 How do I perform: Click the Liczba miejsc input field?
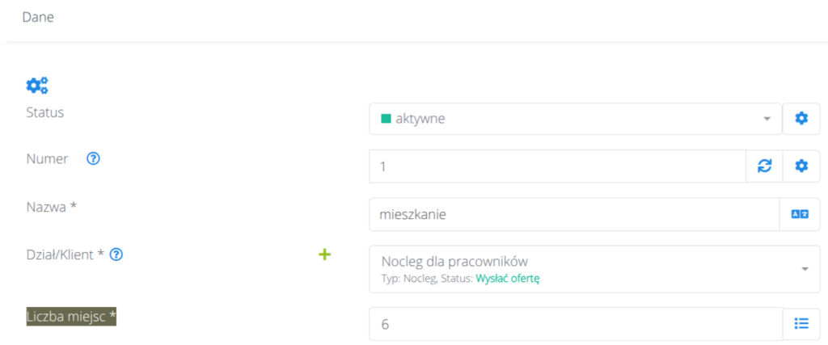(574, 323)
